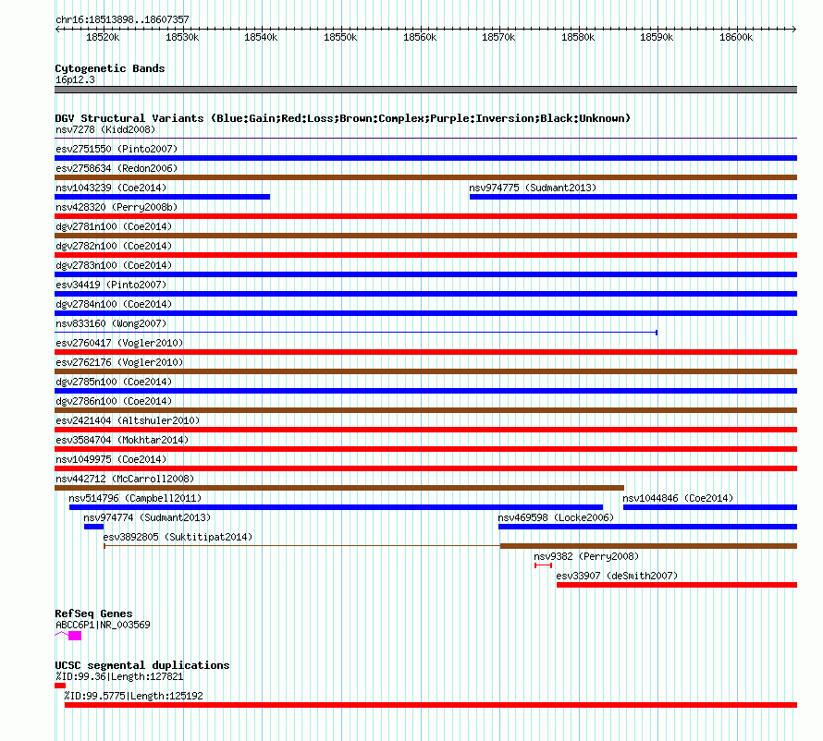Click the nsv469598 (Locke2006) label
The image size is (823, 741).
pos(556,517)
